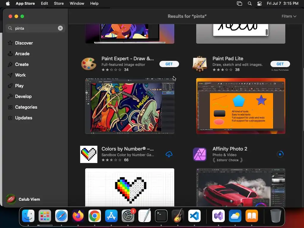This screenshot has height=228, width=304.
Task: Open TextEdit from the Dock
Action: point(145,216)
